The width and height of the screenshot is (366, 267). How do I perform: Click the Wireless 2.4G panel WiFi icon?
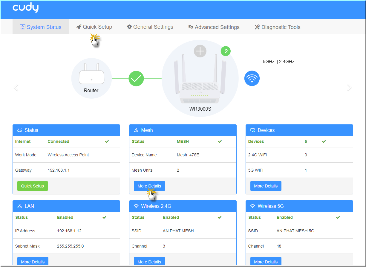pos(136,206)
